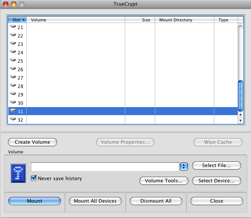The height and width of the screenshot is (218, 251).
Task: Open the volume path history dropdown
Action: [184, 166]
